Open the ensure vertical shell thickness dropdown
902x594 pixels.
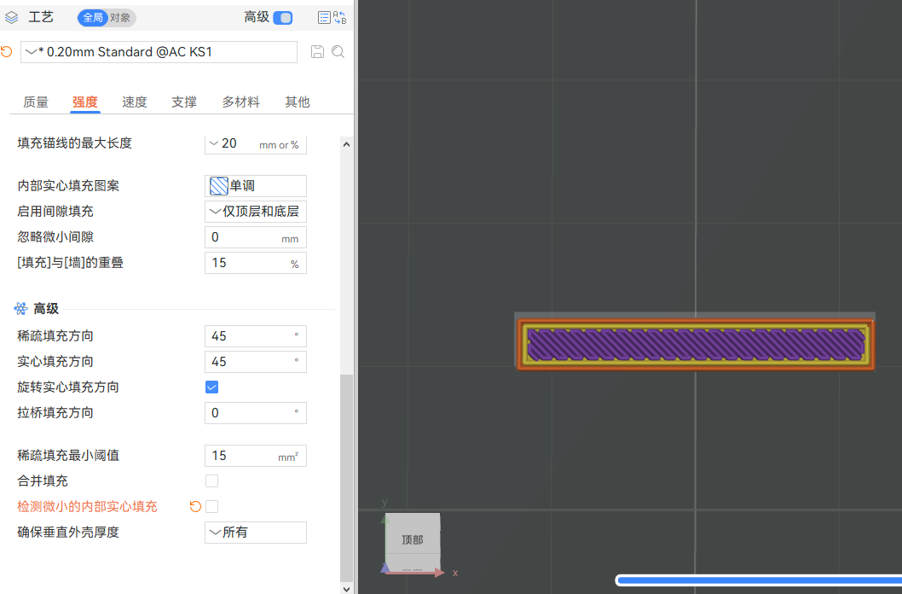tap(256, 533)
